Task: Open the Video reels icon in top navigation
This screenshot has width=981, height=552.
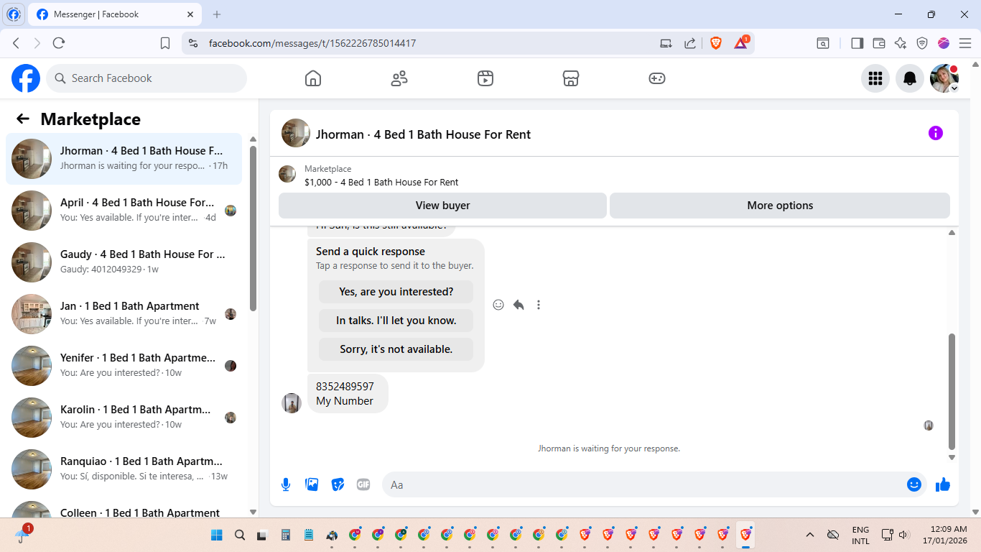Action: pyautogui.click(x=485, y=78)
